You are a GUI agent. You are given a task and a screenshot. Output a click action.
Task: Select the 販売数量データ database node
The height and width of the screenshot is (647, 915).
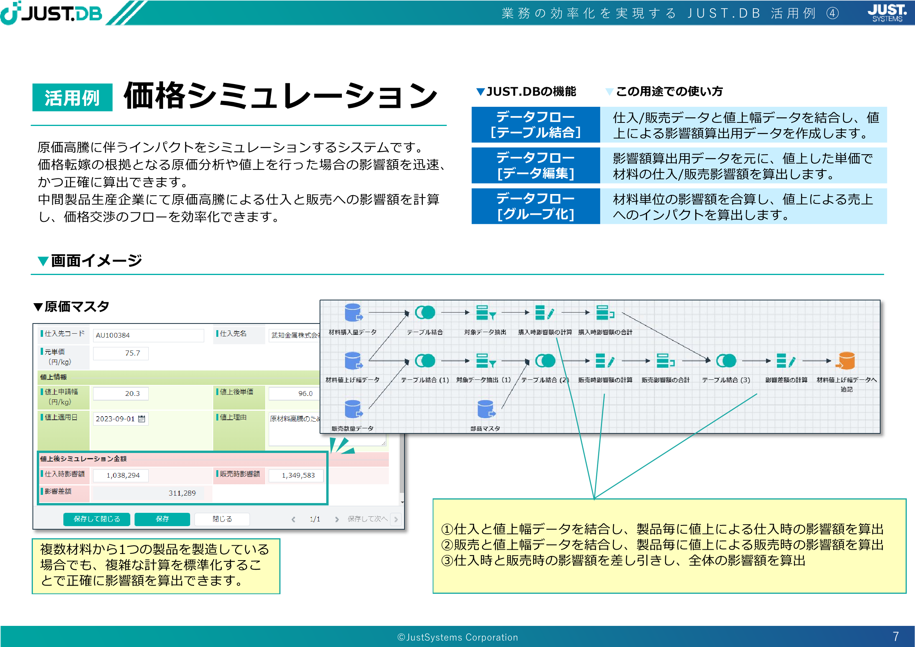click(x=353, y=409)
